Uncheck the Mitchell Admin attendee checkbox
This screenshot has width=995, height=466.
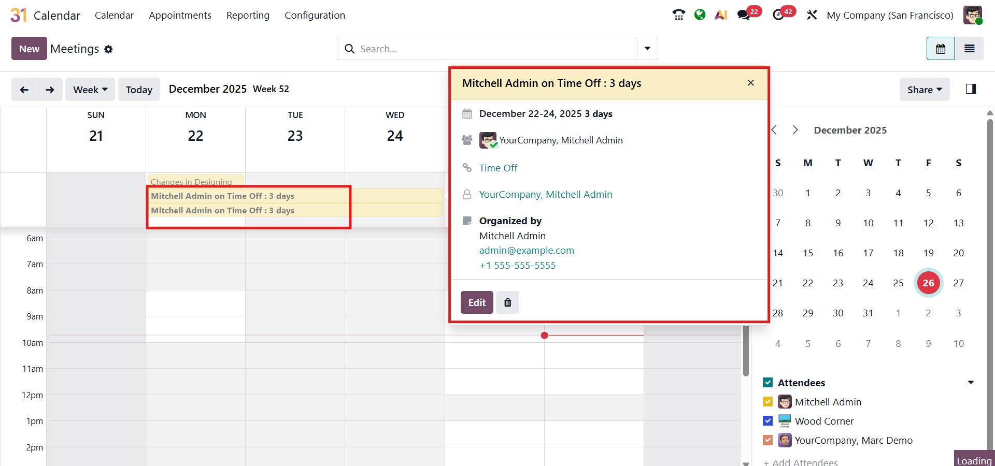(768, 402)
